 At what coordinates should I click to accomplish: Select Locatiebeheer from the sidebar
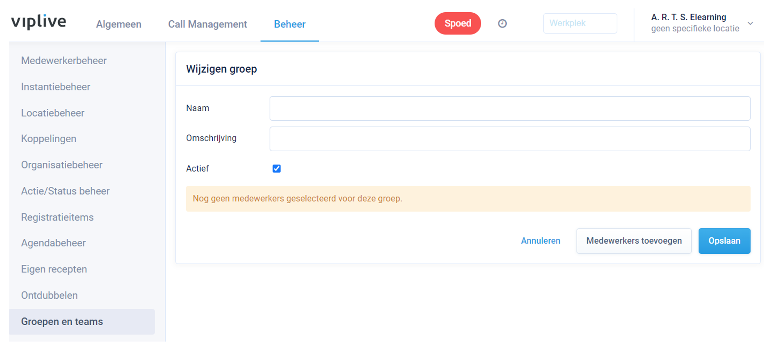(x=53, y=113)
